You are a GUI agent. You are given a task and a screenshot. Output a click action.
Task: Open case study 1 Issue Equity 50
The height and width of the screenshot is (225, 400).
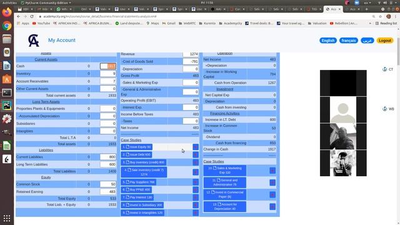(137, 147)
